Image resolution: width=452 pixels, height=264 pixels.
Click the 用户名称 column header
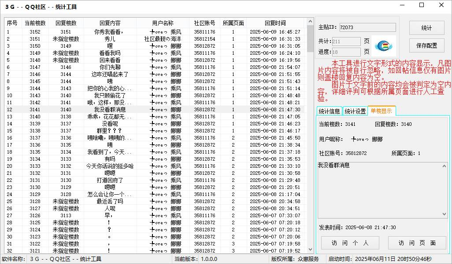[x=163, y=23]
